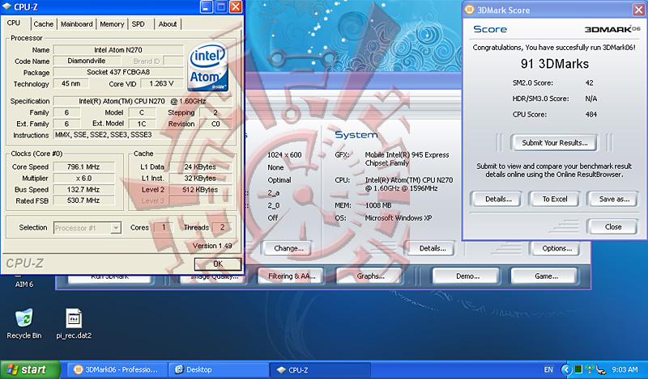
Task: Switch to the Cache tab
Action: point(44,24)
